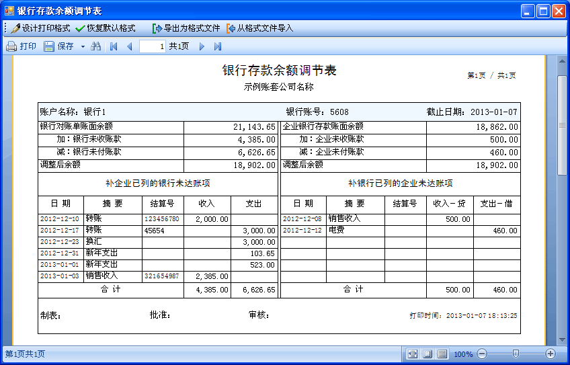Image resolution: width=570 pixels, height=365 pixels.
Task: Click the 保存 floppy disk button
Action: tap(59, 46)
